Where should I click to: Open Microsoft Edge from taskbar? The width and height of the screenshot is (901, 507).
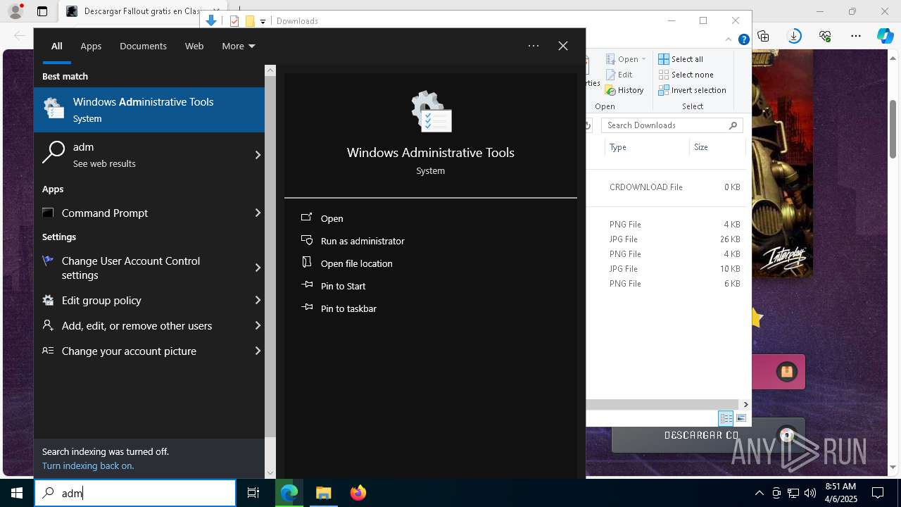[289, 493]
